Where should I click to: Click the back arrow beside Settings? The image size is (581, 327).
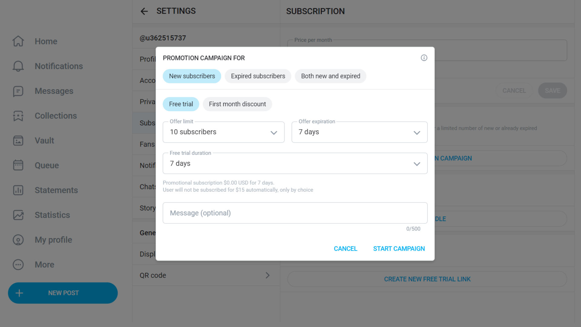tap(144, 12)
